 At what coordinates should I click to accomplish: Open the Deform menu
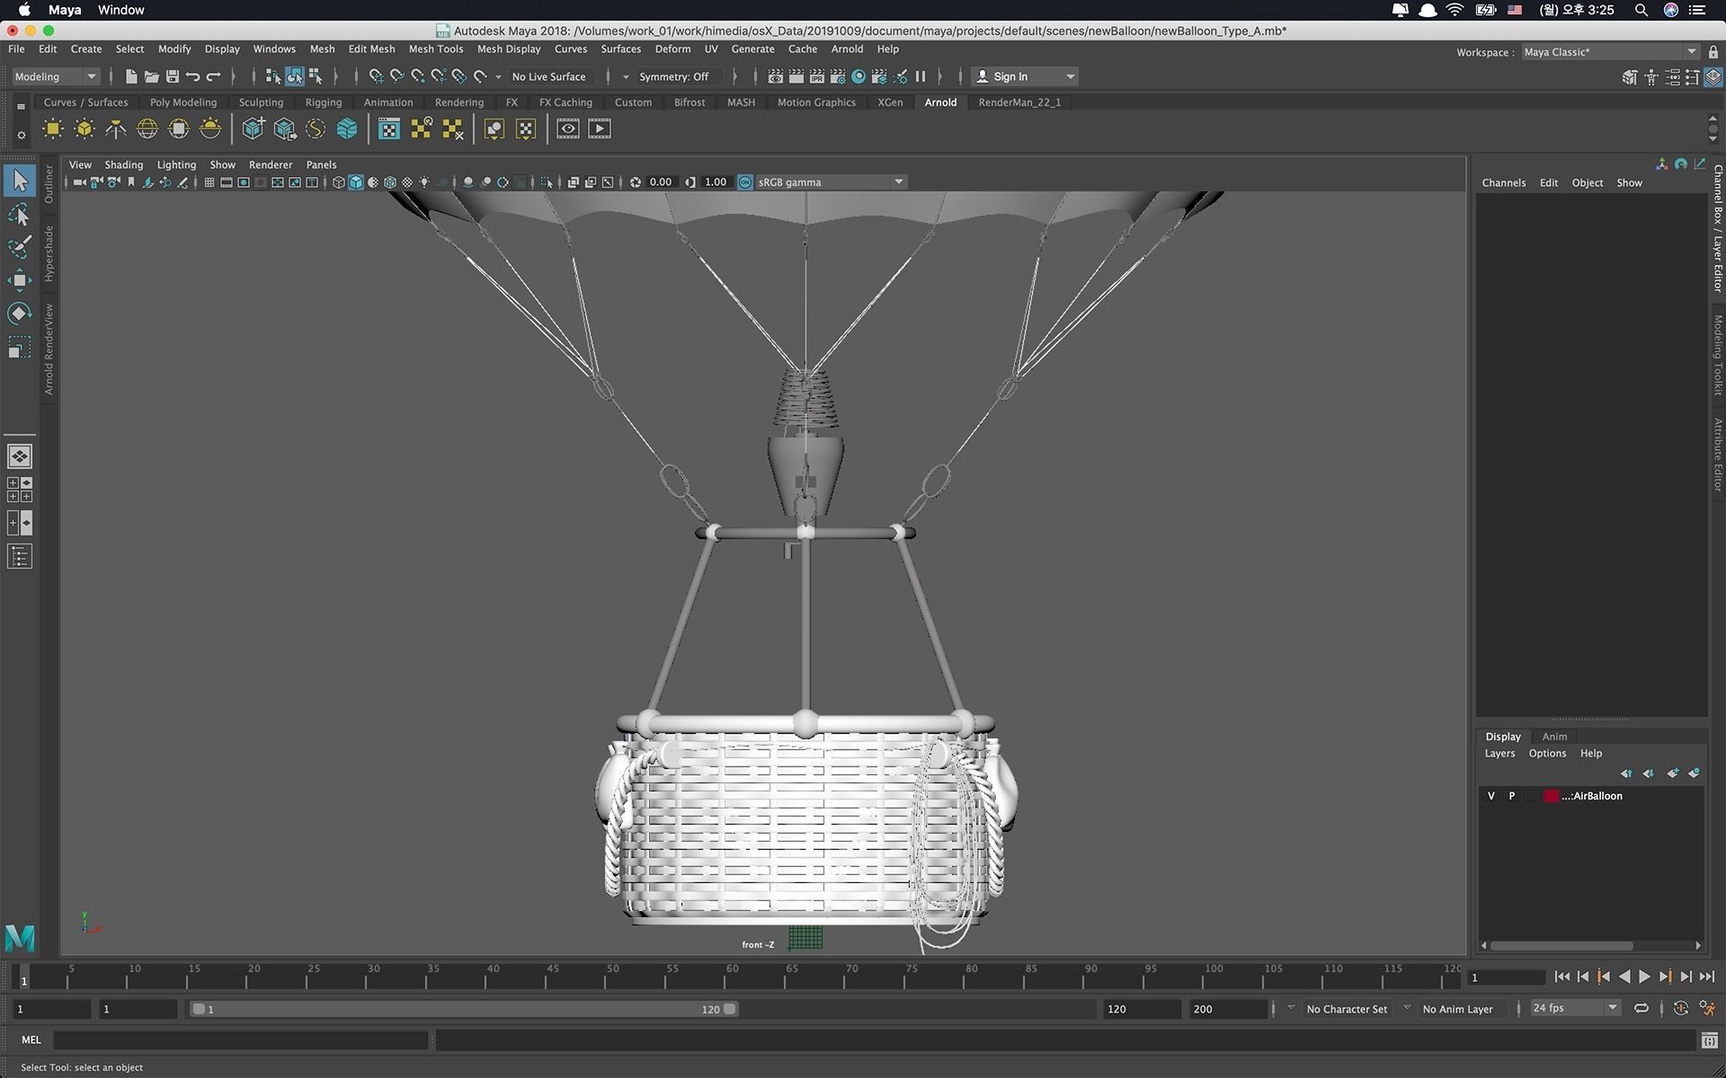point(672,49)
